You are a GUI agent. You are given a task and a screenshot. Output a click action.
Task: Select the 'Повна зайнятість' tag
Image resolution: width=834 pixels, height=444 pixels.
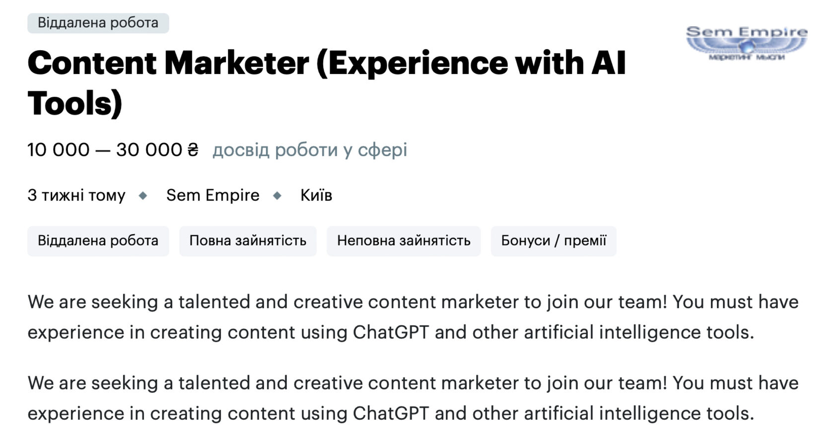(x=248, y=241)
